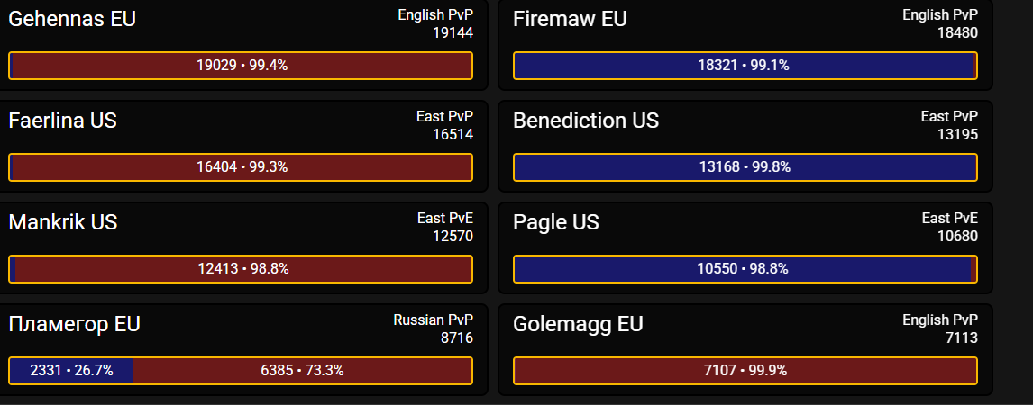1033x405 pixels.
Task: Click the Mankrik US server heading
Action: click(x=63, y=222)
